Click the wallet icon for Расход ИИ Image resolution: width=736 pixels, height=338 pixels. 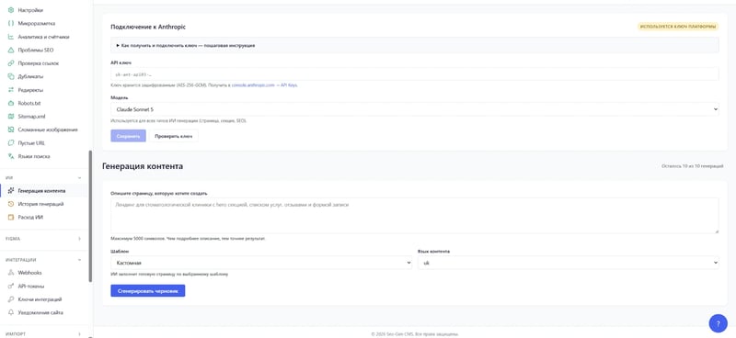click(11, 217)
